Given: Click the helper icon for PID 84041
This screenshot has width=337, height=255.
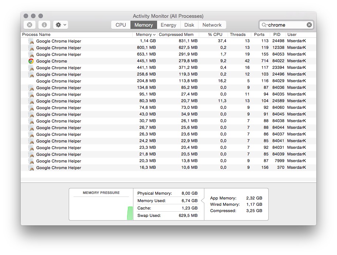Looking at the screenshot, I should (31, 141).
